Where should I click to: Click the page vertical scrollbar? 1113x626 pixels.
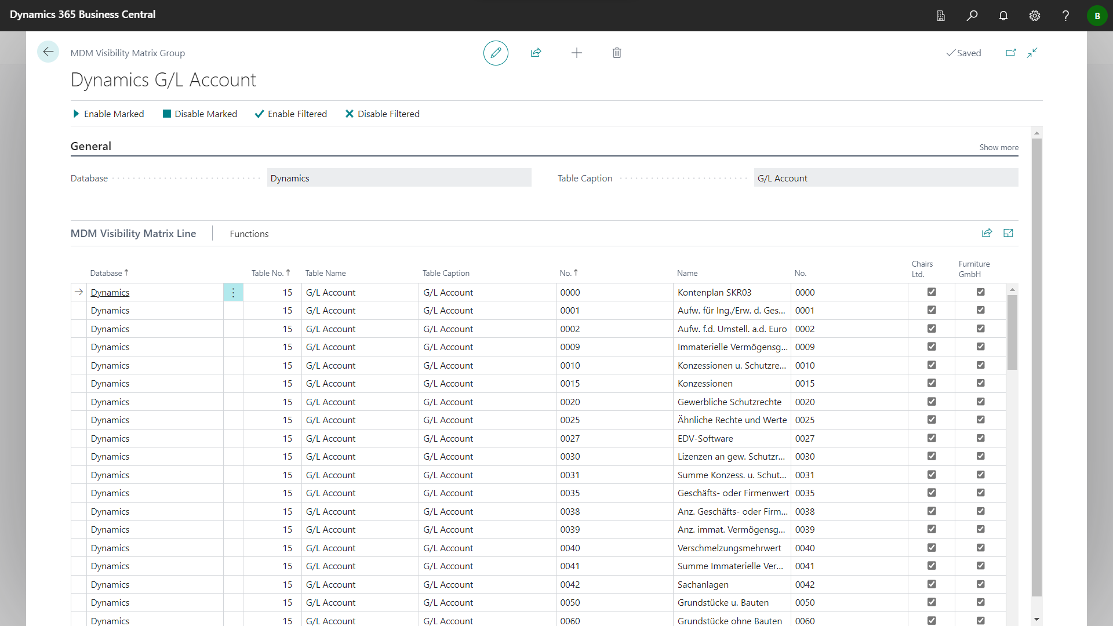[x=1036, y=367]
